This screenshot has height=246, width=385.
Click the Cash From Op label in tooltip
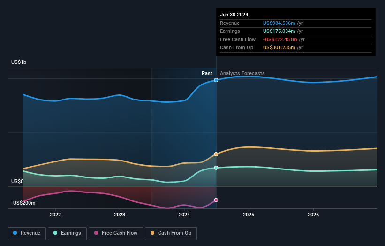click(236, 48)
